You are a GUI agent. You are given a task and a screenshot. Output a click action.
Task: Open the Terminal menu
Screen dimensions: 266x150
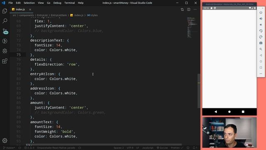click(69, 3)
